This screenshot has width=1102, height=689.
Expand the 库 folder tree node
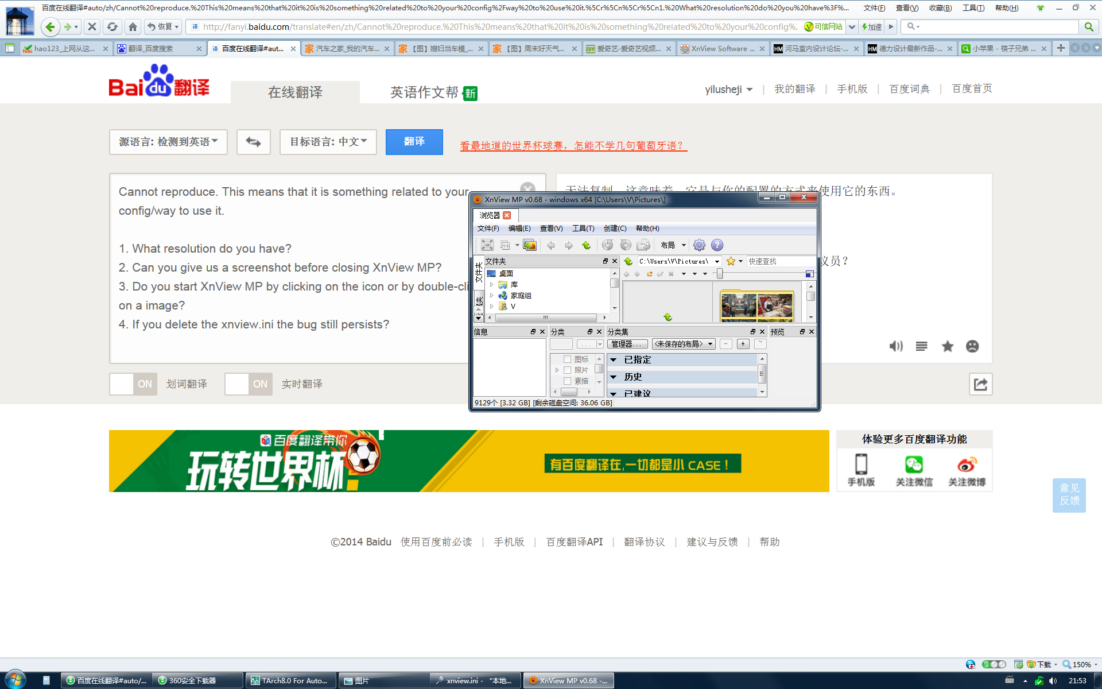pos(491,285)
